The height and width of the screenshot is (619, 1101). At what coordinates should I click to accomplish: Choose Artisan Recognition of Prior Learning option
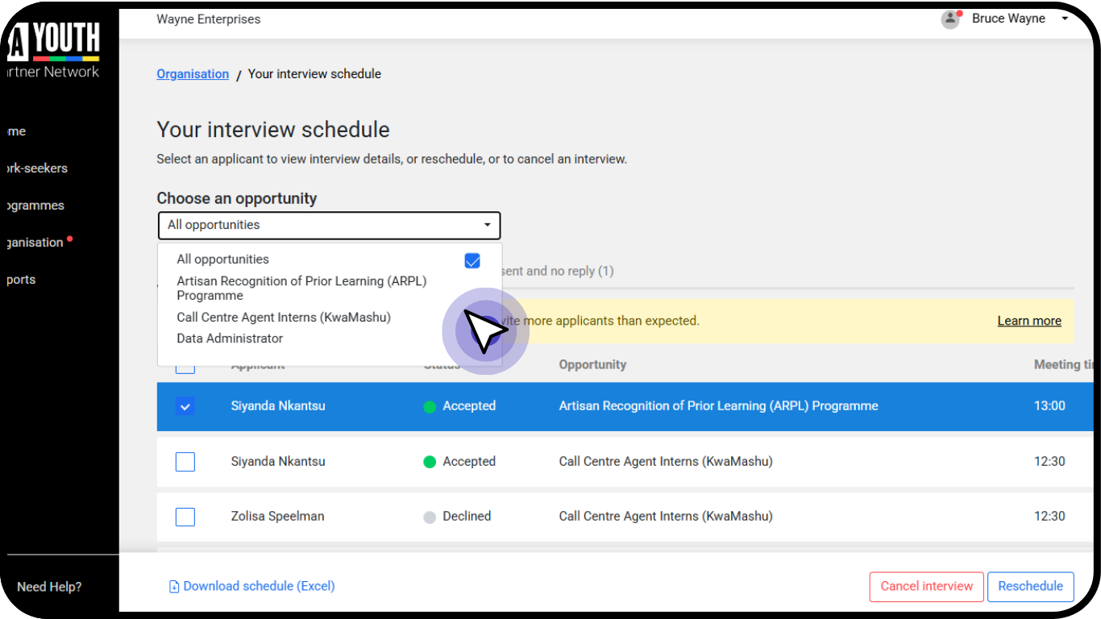click(301, 289)
